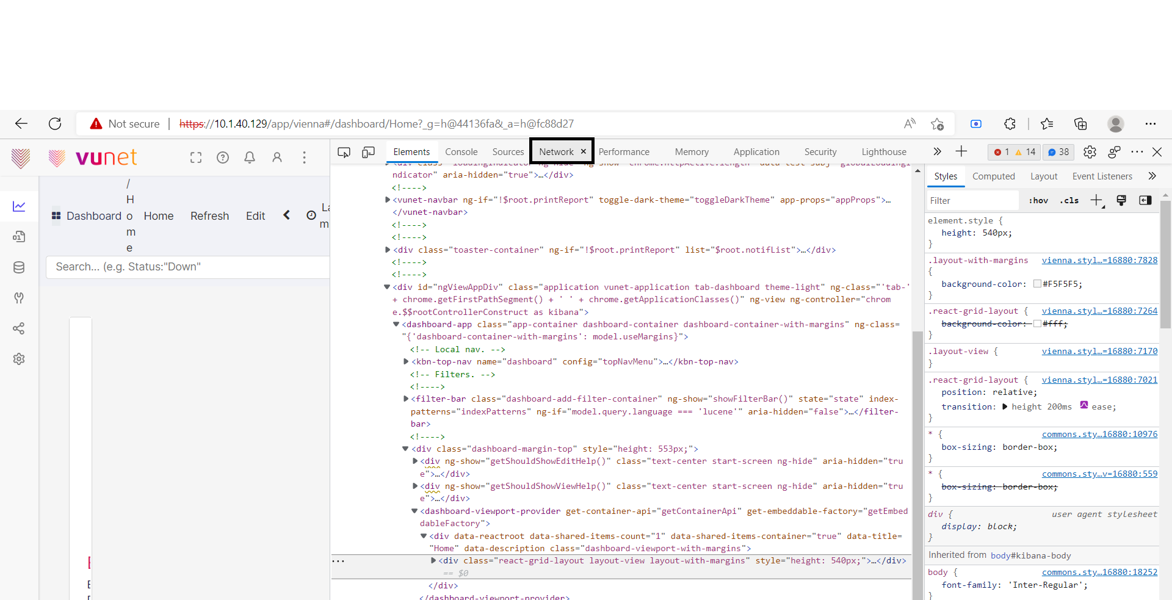This screenshot has width=1172, height=600.
Task: Open the tools sidebar icon
Action: coord(19,298)
